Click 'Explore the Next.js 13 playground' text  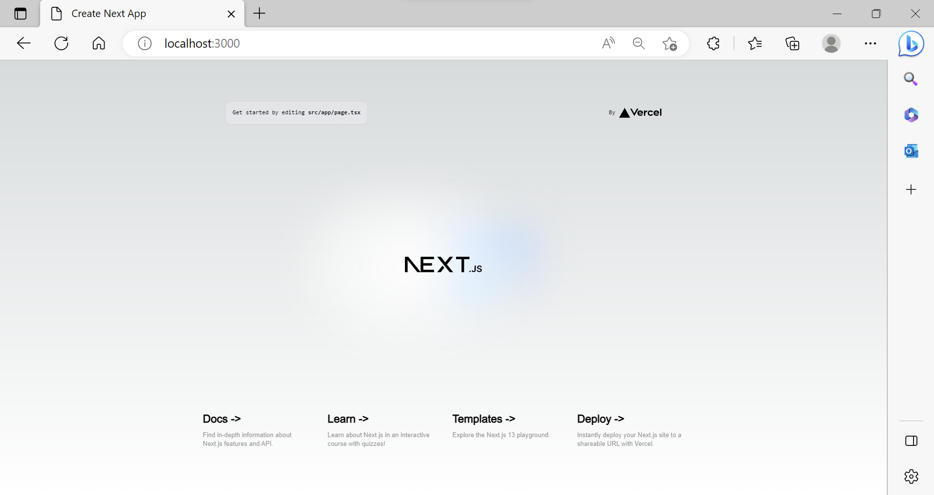pos(501,435)
